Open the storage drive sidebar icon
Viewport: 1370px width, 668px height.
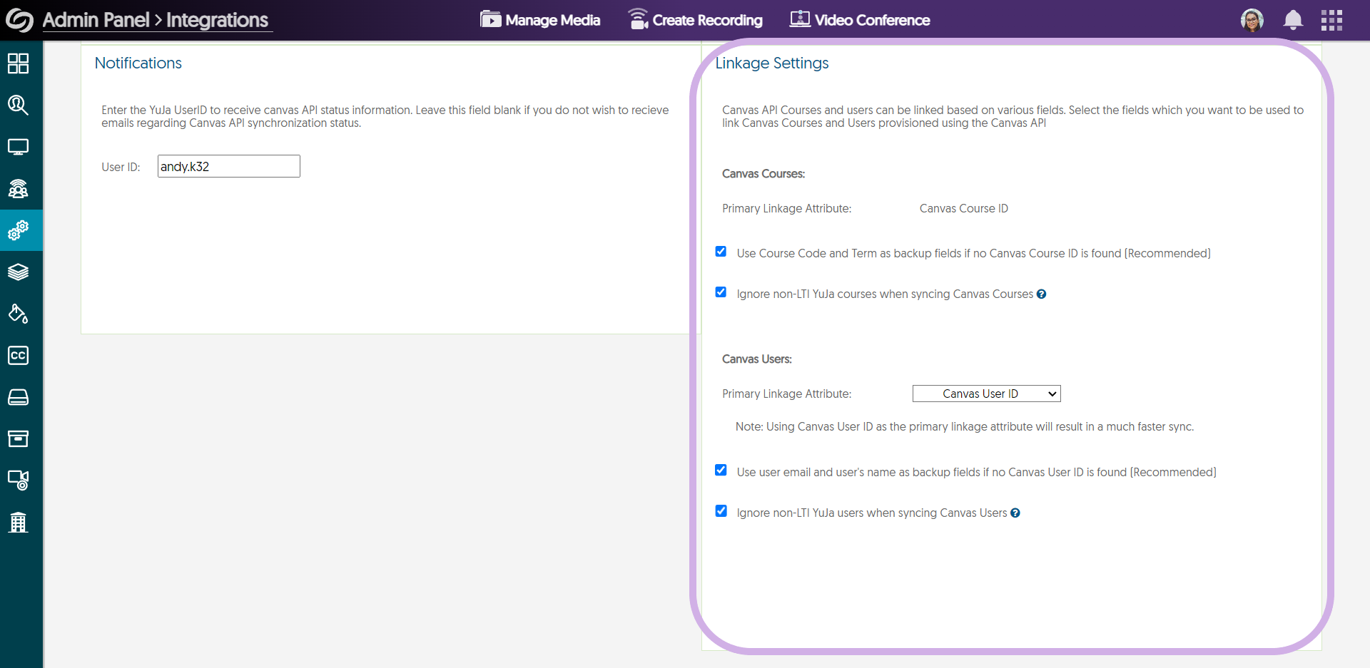[18, 397]
